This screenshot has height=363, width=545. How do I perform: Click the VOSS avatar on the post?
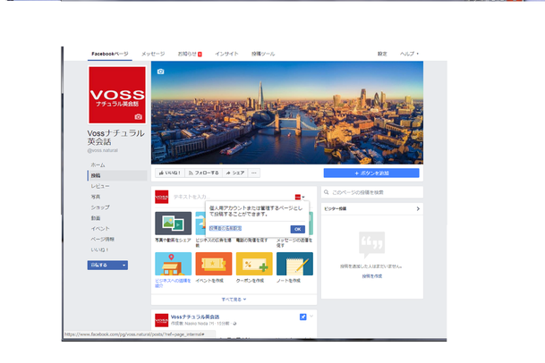click(x=162, y=320)
